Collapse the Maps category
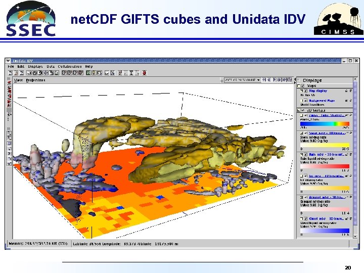Screen dimensions: 364x273 (x=299, y=86)
